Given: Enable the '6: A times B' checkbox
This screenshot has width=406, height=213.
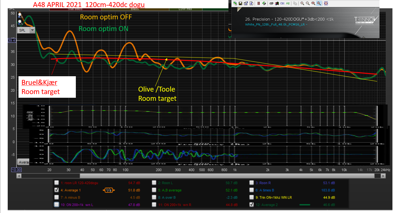Looking at the screenshot, I should 252,190.
